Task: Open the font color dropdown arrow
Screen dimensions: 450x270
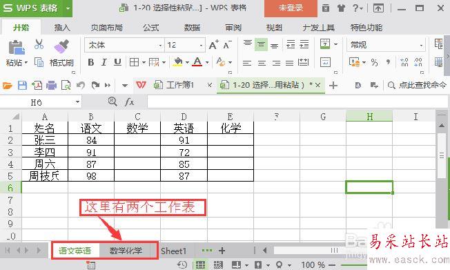Action: click(x=207, y=62)
